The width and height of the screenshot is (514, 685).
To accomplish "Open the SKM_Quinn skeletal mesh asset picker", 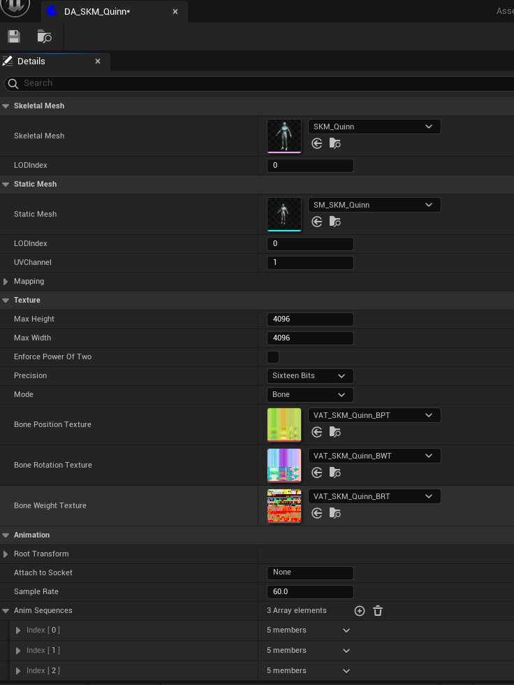I will (374, 127).
